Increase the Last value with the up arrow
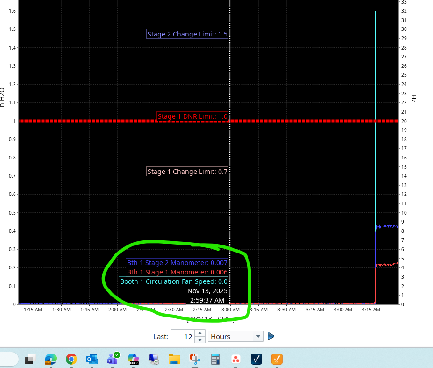This screenshot has width=433, height=368. 200,333
